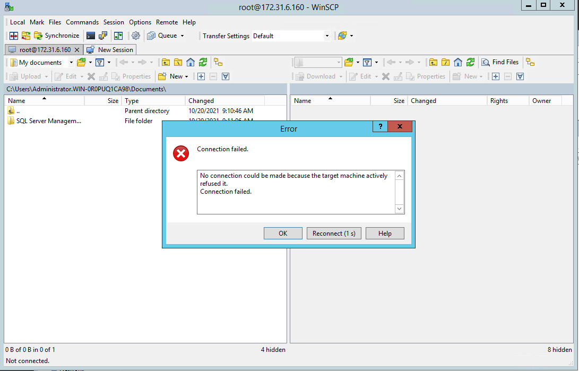The image size is (579, 371).
Task: Open session in PuTTY icon
Action: click(x=103, y=36)
